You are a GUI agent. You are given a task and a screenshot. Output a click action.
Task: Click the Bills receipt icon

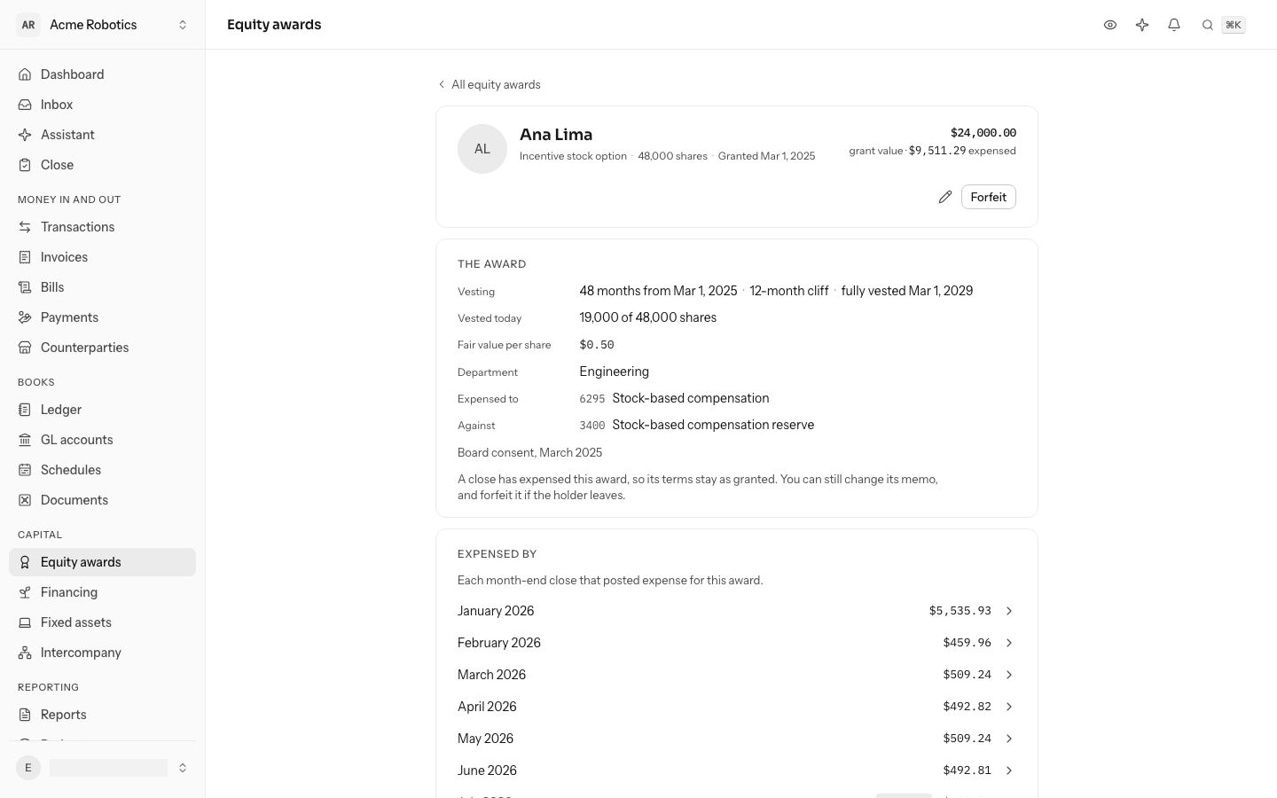(25, 287)
